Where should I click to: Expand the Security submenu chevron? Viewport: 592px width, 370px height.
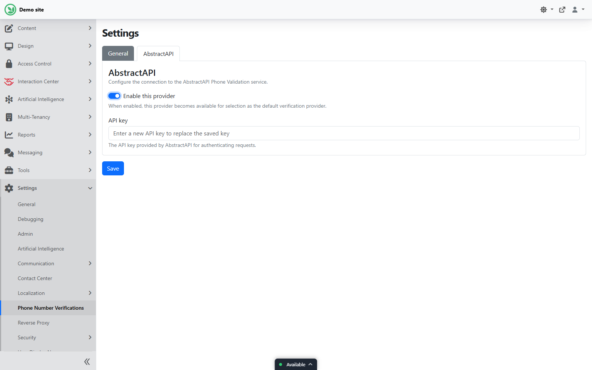click(90, 337)
